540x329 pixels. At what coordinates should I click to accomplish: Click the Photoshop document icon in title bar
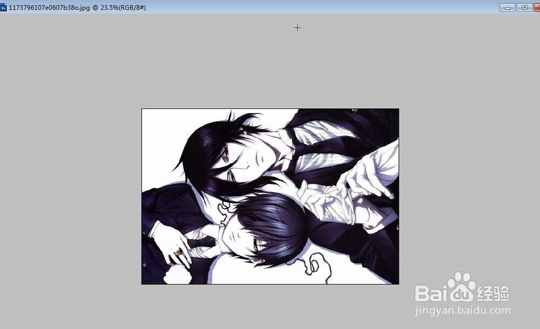3,8
